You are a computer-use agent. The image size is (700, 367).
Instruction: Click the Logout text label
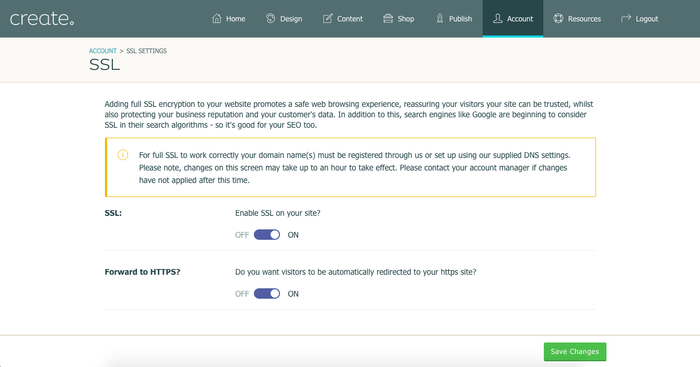647,19
